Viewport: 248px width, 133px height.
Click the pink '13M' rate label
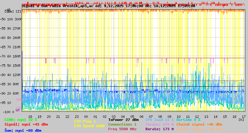point(19,108)
